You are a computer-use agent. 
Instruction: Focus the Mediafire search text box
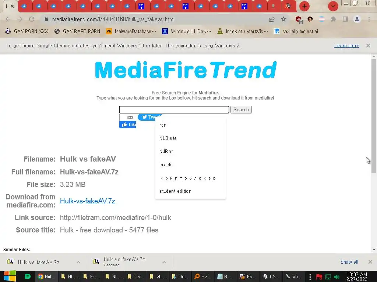pyautogui.click(x=174, y=109)
